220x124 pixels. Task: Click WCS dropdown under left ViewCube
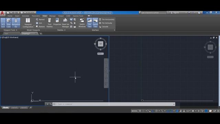[x=100, y=54]
